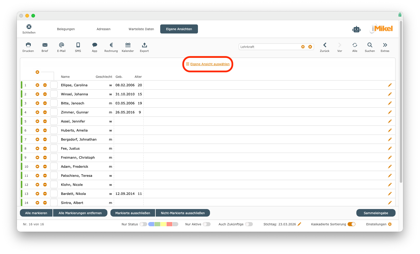Open the Rechnung euro icon
Viewport: 420px width, 254px height.
pyautogui.click(x=111, y=45)
